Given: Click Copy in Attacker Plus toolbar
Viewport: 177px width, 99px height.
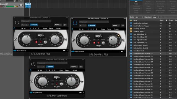Looking at the screenshot, I should (x=45, y=28).
